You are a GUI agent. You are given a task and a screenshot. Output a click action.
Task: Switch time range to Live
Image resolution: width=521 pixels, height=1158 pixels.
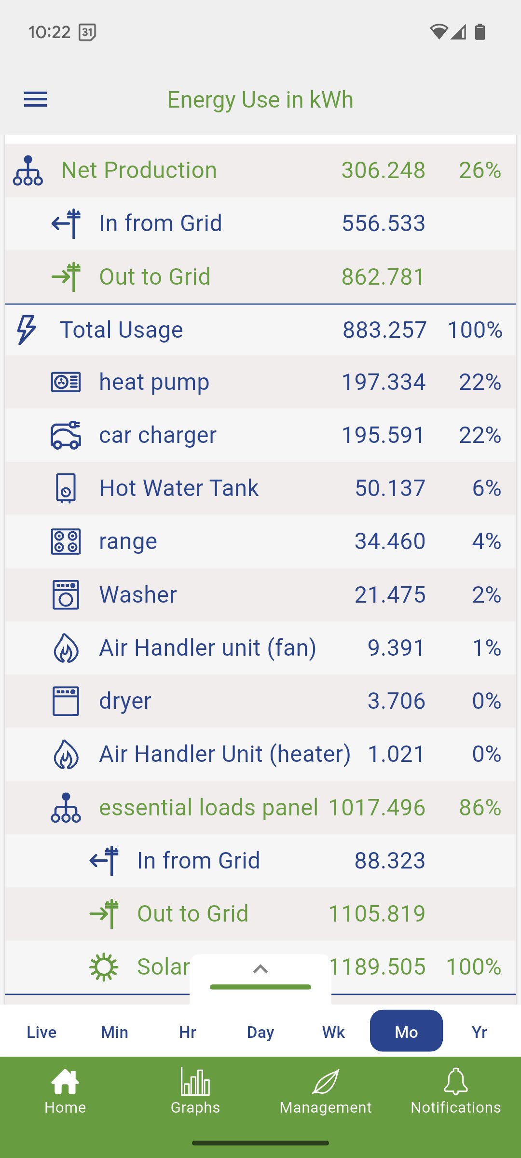[41, 1032]
